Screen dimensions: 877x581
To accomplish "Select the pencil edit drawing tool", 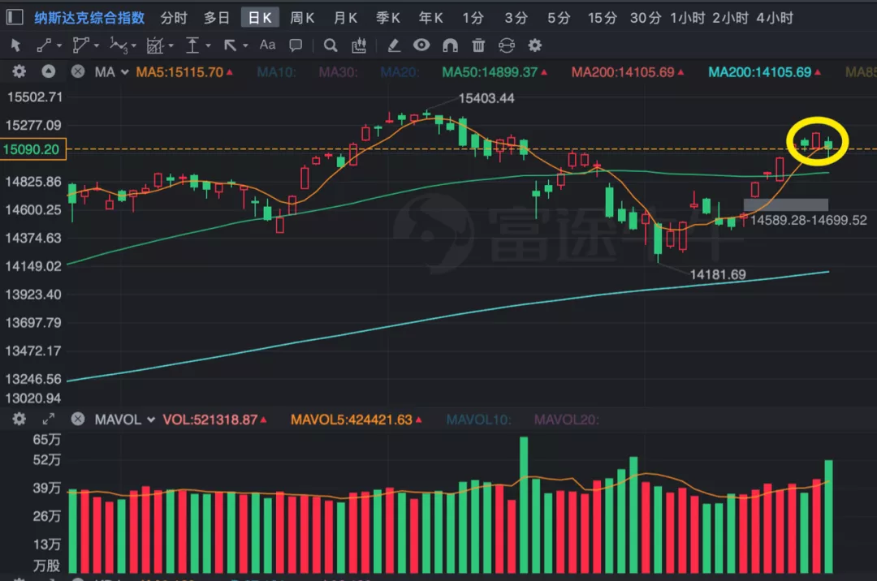I will point(394,45).
